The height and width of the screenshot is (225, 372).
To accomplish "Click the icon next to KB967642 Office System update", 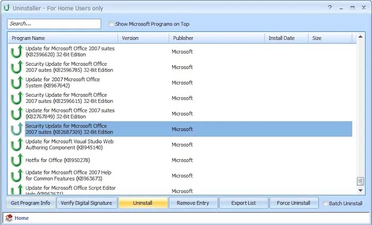I will click(16, 82).
